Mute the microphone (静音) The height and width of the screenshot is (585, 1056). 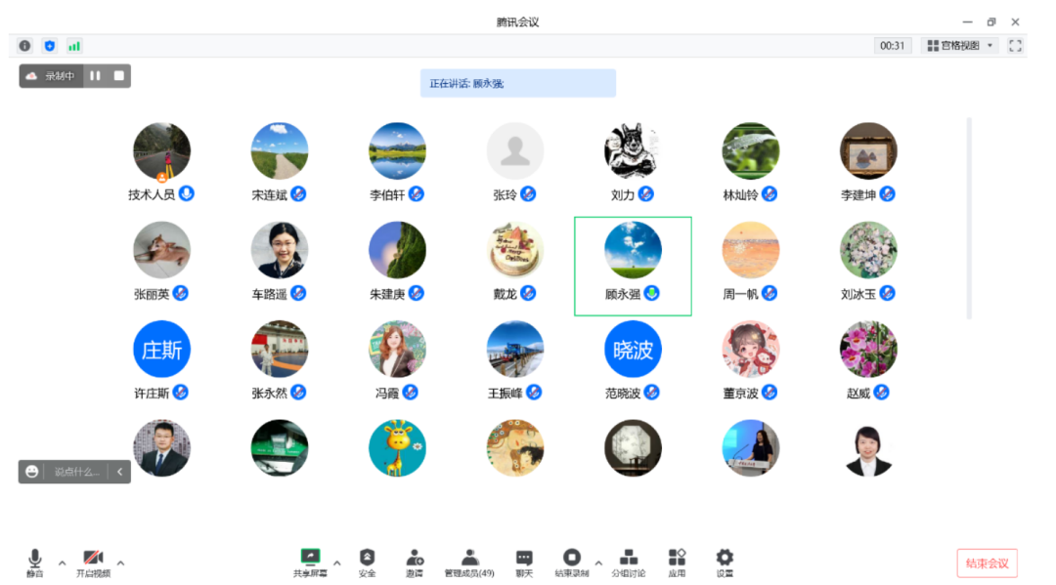[35, 562]
